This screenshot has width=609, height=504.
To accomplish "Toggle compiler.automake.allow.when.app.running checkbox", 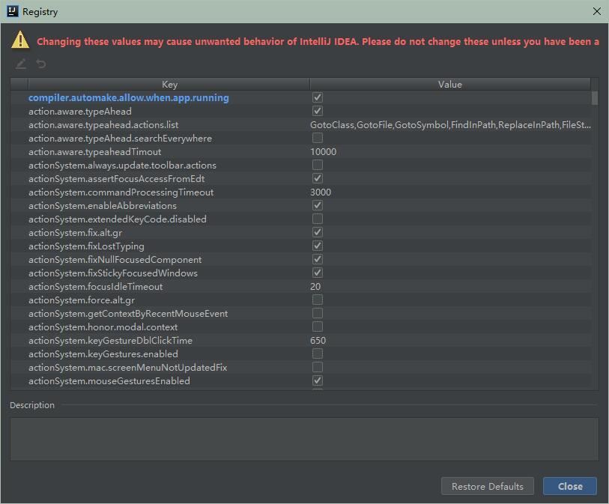I will (x=317, y=97).
